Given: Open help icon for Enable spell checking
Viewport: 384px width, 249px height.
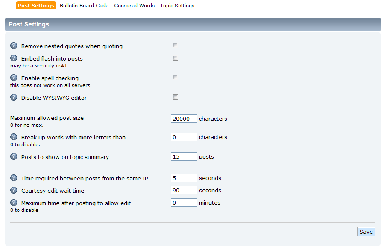Looking at the screenshot, I should [x=14, y=78].
